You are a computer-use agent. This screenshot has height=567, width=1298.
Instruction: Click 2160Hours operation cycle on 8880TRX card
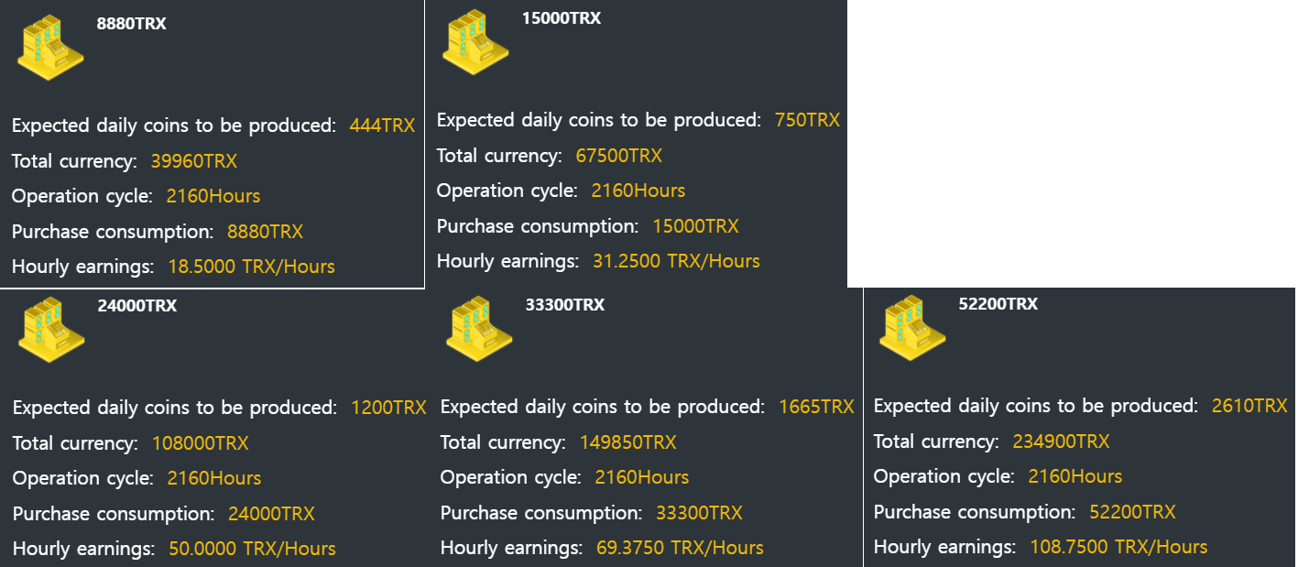(x=213, y=197)
